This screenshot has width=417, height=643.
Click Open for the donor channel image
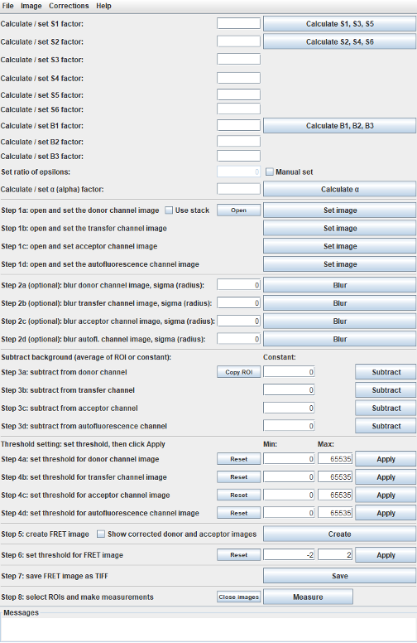click(x=238, y=210)
